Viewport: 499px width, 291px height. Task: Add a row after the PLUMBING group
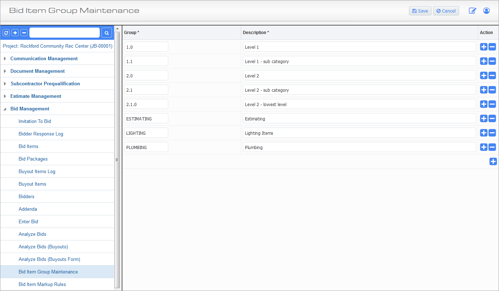pyautogui.click(x=484, y=147)
